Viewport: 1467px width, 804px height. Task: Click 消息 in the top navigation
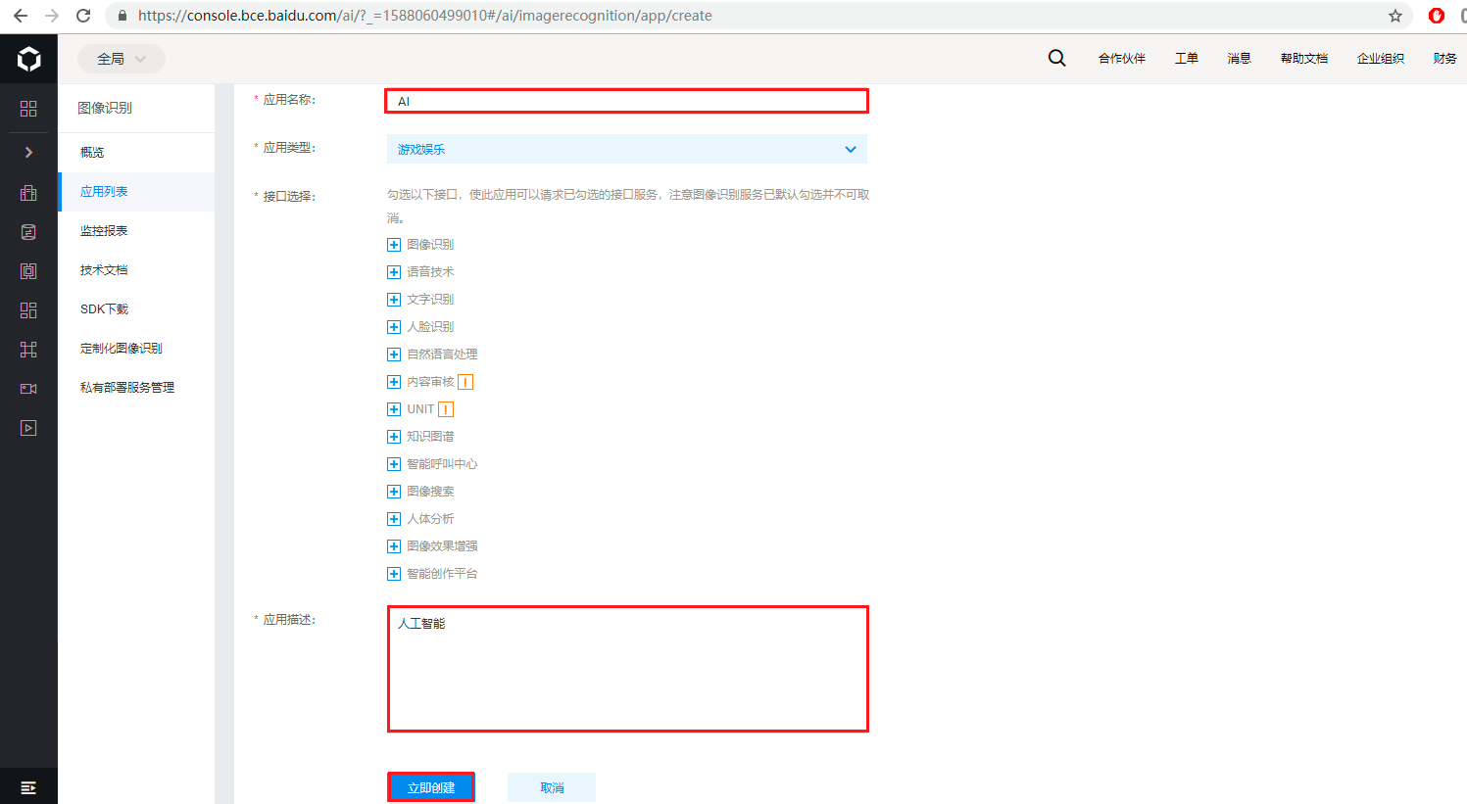(1240, 59)
